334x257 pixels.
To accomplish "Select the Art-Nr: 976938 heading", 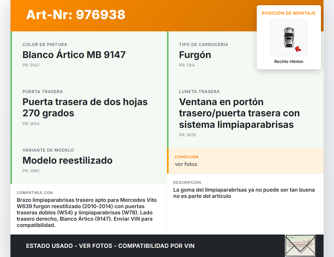I will pos(76,15).
